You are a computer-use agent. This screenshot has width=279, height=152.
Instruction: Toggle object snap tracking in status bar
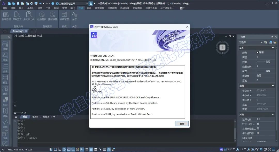point(73,149)
